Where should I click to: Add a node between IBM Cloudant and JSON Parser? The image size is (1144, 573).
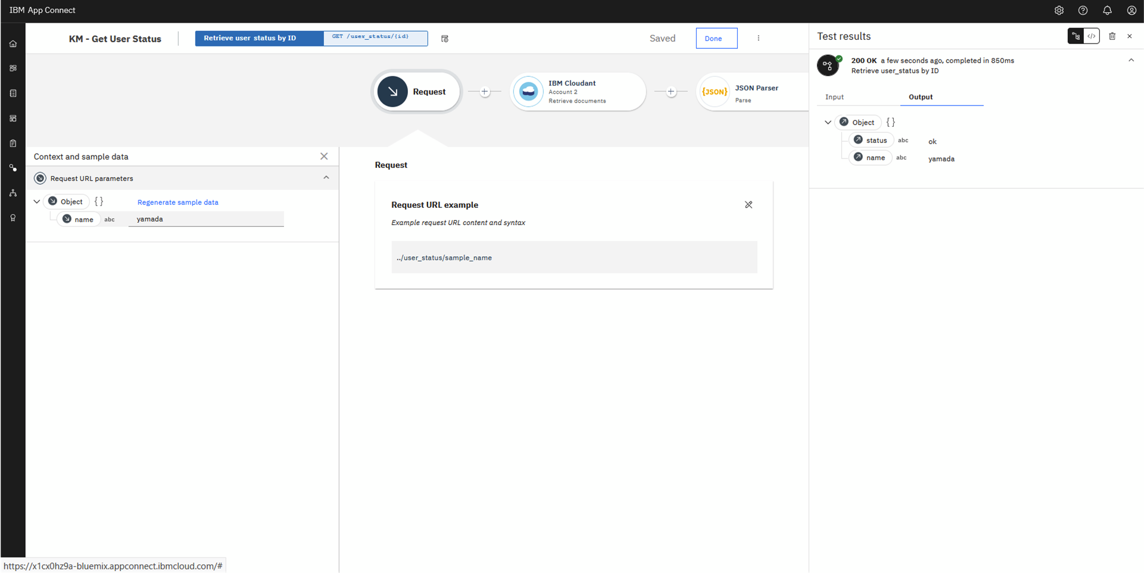671,92
